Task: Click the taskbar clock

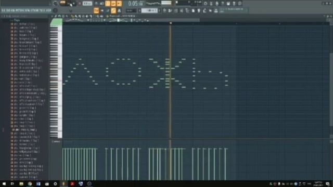Action: [318, 183]
